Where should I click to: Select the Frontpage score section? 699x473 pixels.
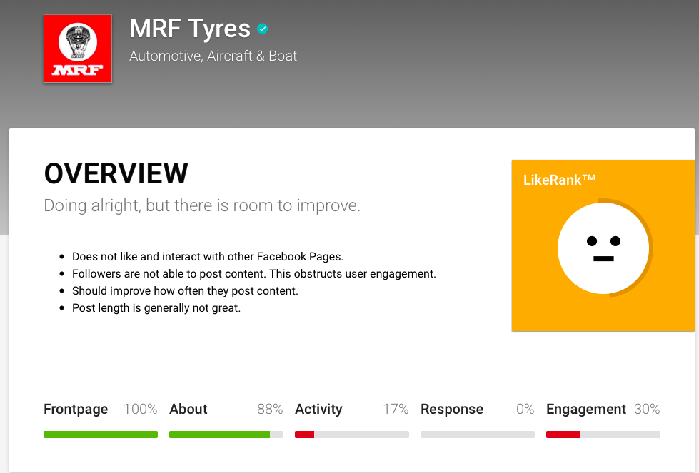tap(101, 419)
